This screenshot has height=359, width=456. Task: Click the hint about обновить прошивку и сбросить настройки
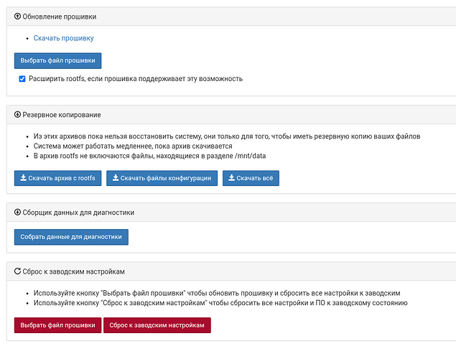click(x=217, y=293)
